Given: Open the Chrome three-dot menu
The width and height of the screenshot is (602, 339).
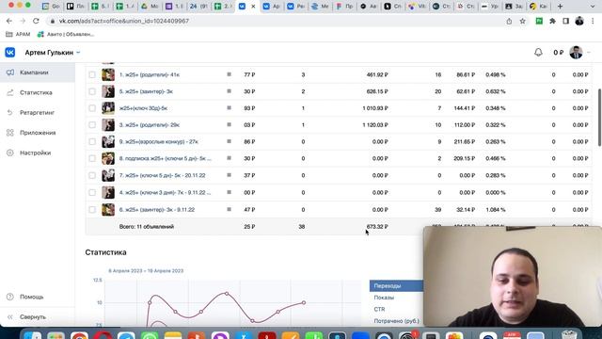Looking at the screenshot, I should [594, 21].
